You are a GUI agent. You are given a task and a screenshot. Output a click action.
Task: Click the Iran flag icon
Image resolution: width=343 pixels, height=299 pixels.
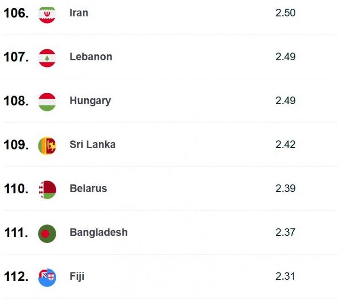(x=47, y=15)
